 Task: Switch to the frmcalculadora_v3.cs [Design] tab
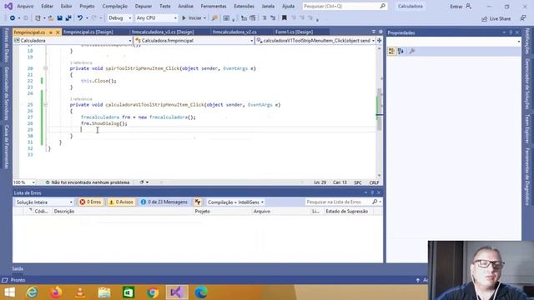tap(163, 32)
